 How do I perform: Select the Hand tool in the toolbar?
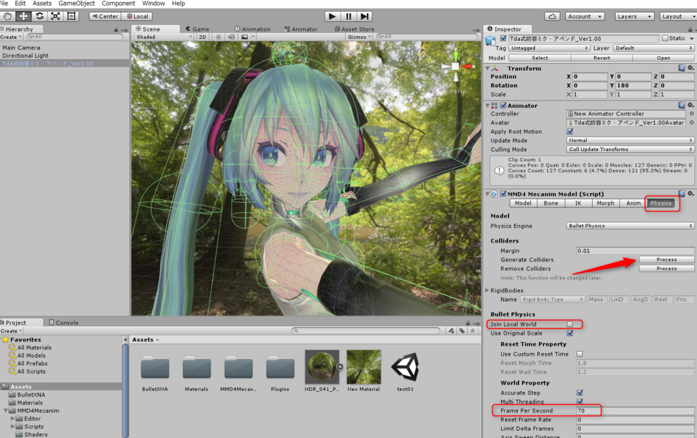coord(7,16)
